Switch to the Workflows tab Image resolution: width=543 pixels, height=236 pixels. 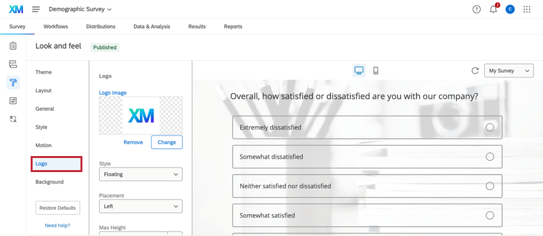(x=56, y=26)
